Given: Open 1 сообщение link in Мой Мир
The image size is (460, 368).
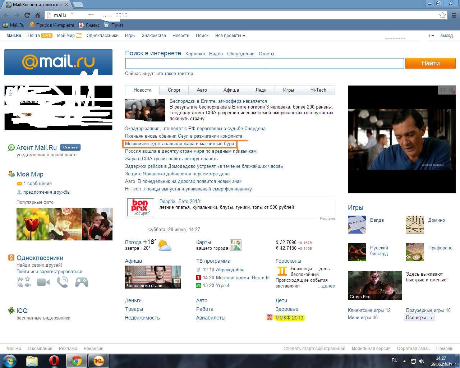Looking at the screenshot, I should (x=37, y=184).
